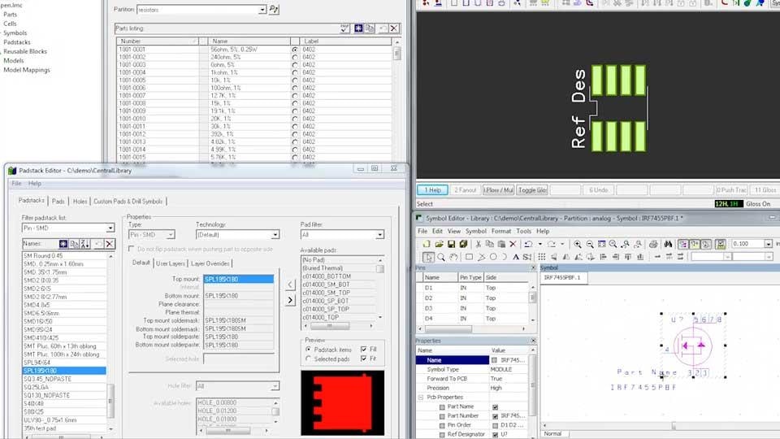Image resolution: width=780 pixels, height=439 pixels.
Task: Select the Selected pads radio button
Action: (x=309, y=359)
